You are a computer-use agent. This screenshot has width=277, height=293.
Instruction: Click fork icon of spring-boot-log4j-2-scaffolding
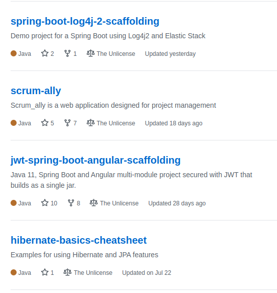coord(67,53)
